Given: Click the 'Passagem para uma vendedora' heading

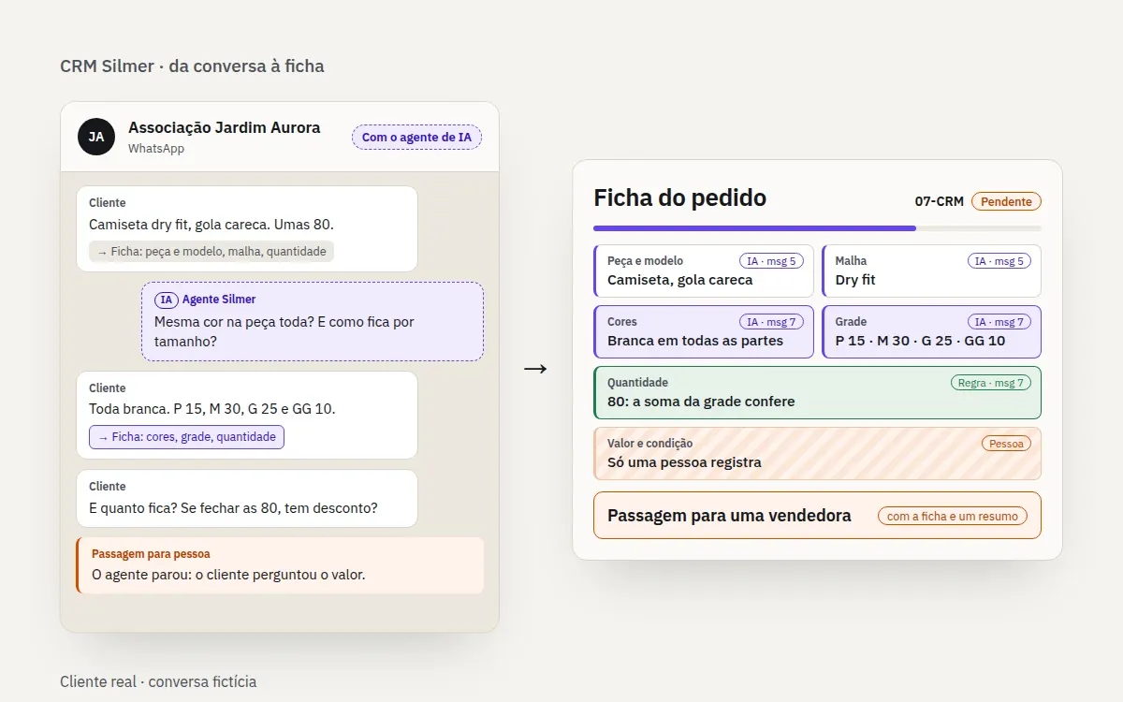Looking at the screenshot, I should [729, 516].
